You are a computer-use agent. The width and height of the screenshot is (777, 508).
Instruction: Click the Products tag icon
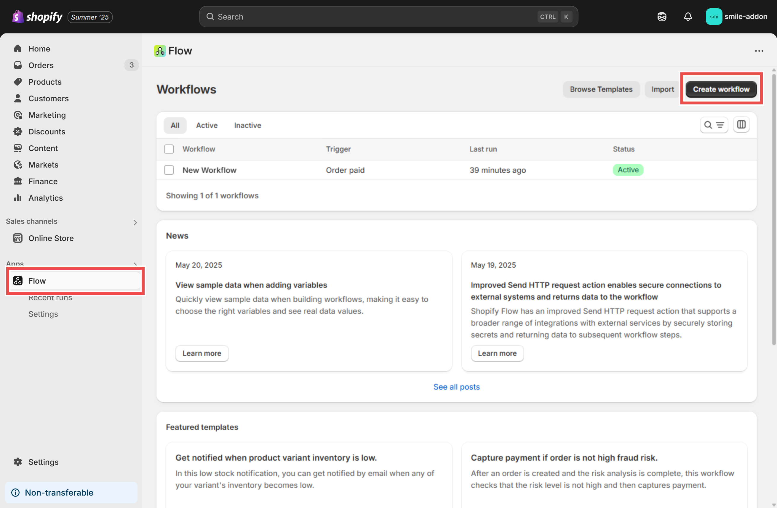pos(17,82)
